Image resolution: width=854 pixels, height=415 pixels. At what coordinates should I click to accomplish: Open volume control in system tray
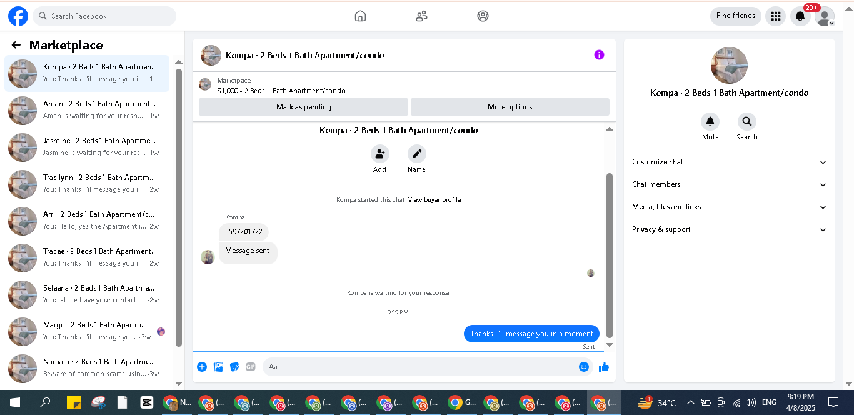coord(751,402)
